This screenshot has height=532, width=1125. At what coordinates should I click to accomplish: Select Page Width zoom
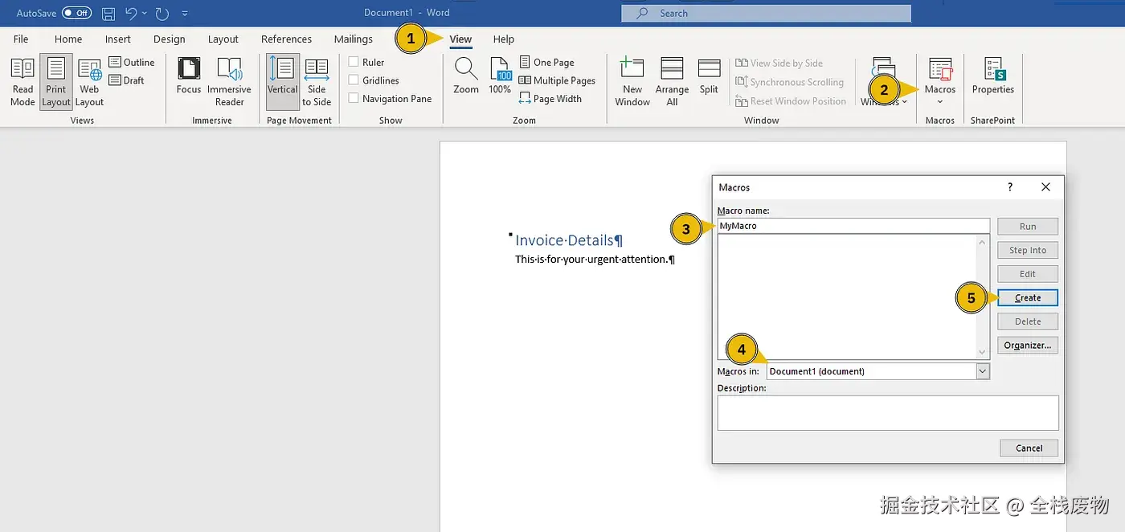[x=550, y=99]
